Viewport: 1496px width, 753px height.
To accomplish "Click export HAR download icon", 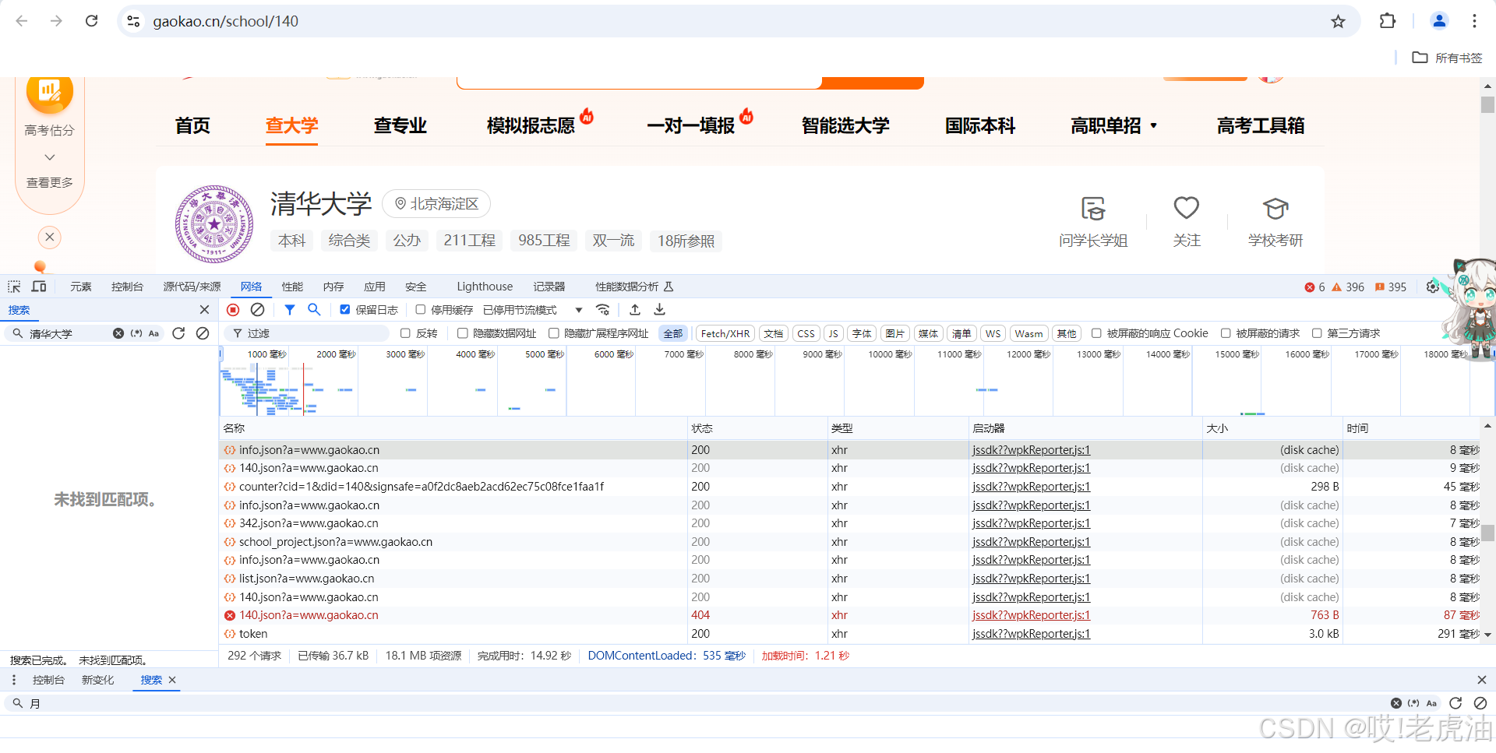I will click(x=659, y=310).
